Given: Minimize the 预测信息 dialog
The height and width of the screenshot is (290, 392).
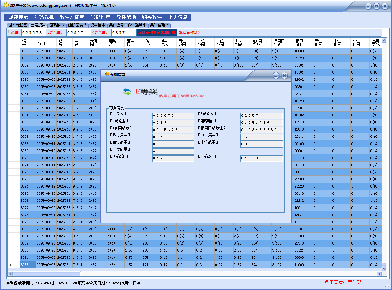Looking at the screenshot, I should point(276,76).
